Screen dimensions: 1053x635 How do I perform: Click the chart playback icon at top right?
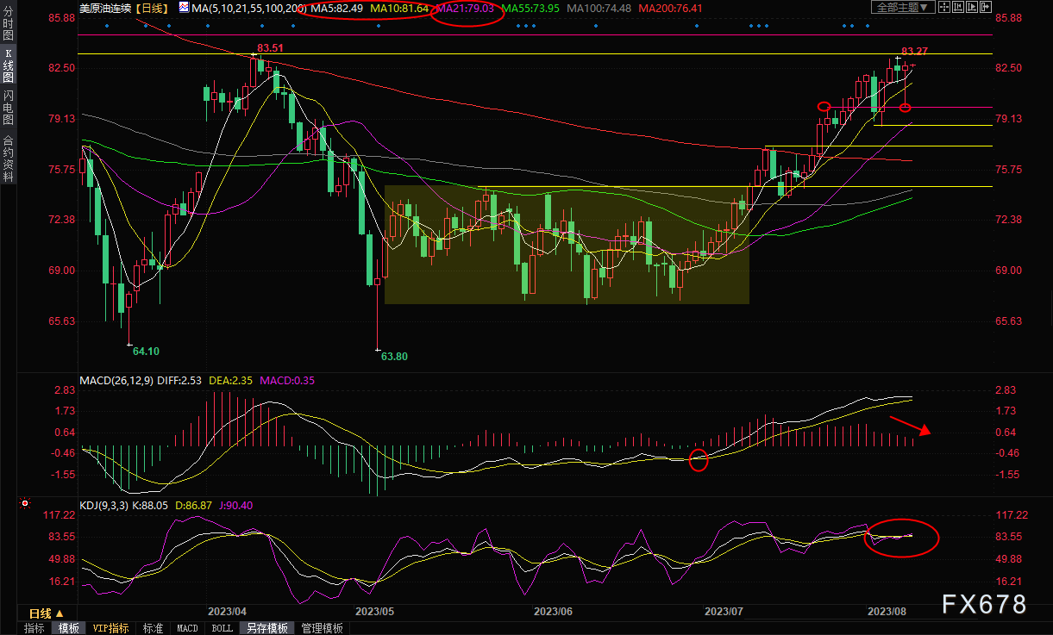(972, 7)
